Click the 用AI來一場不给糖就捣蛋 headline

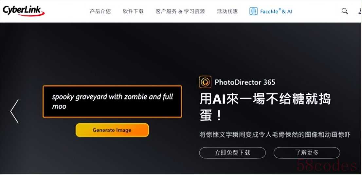coord(265,107)
